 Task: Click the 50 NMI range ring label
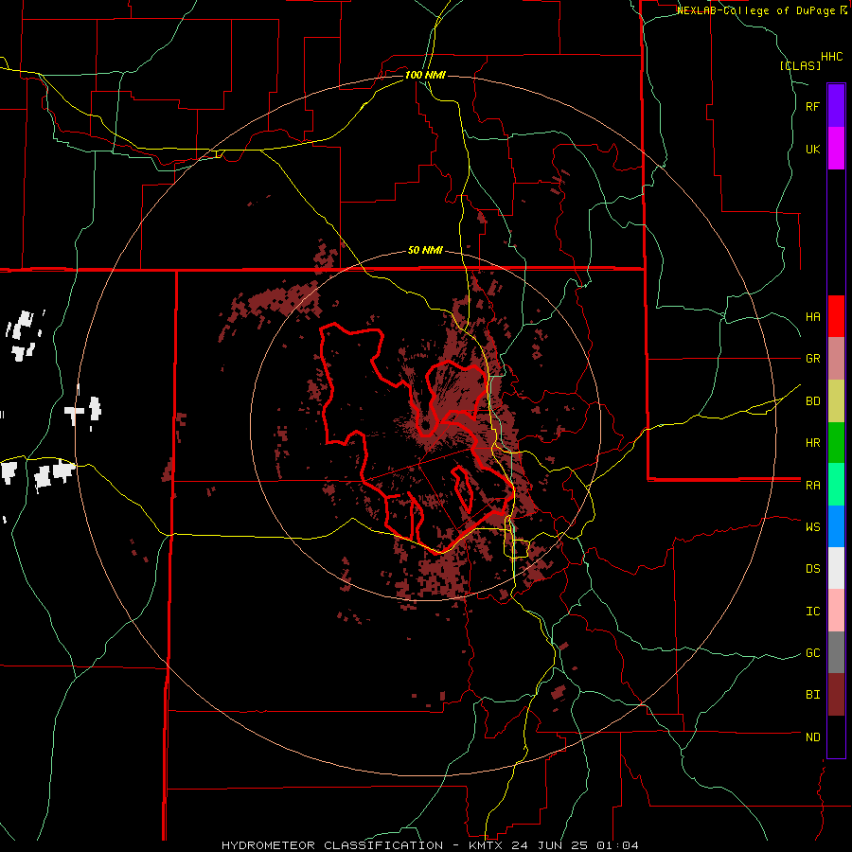425,250
